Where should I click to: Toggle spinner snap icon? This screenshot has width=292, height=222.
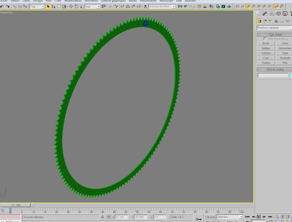[x=139, y=6]
